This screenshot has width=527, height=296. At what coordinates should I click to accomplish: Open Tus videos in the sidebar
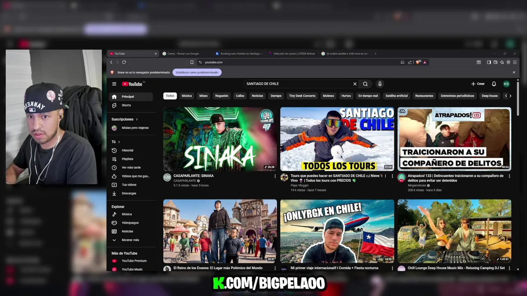pos(131,185)
